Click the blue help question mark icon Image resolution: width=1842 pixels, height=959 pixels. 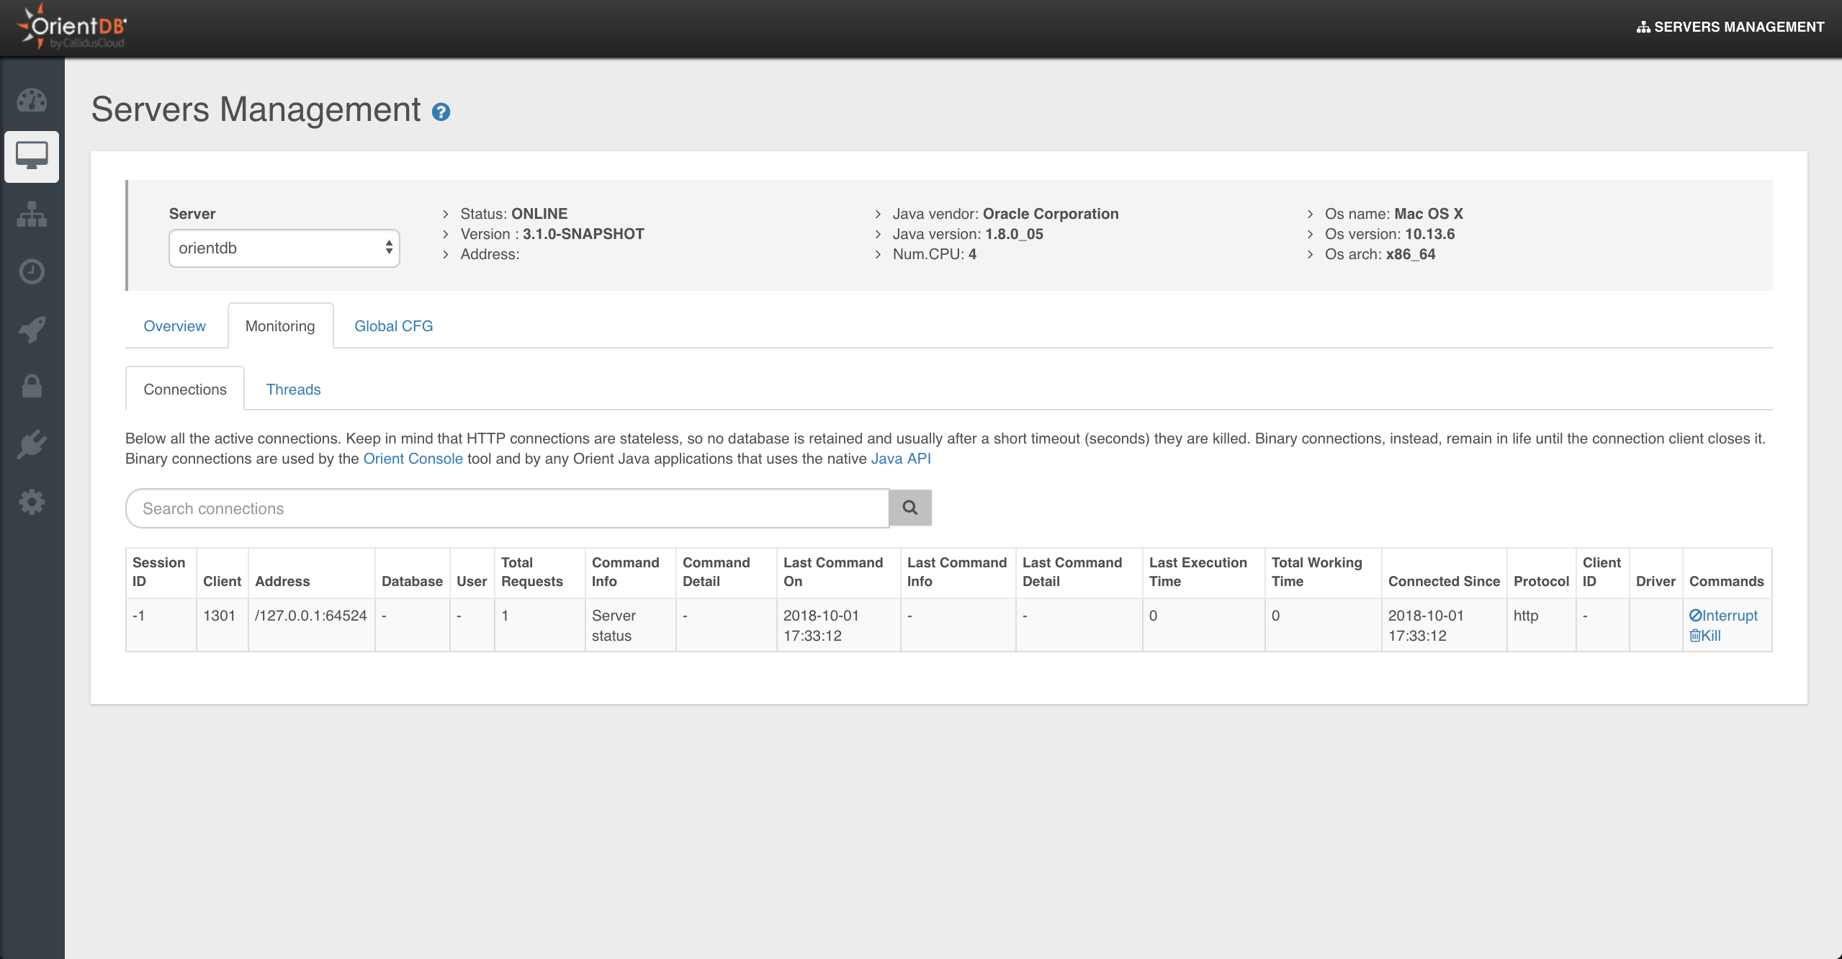pyautogui.click(x=441, y=112)
